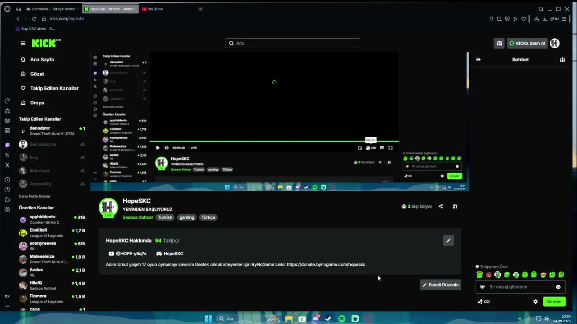This screenshot has width=577, height=324.
Task: Switch to the YouTube tab
Action: [156, 9]
